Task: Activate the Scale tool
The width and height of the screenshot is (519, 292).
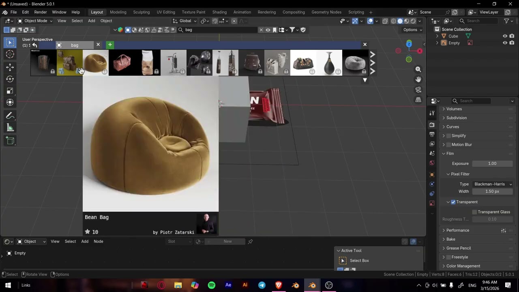Action: (x=10, y=91)
